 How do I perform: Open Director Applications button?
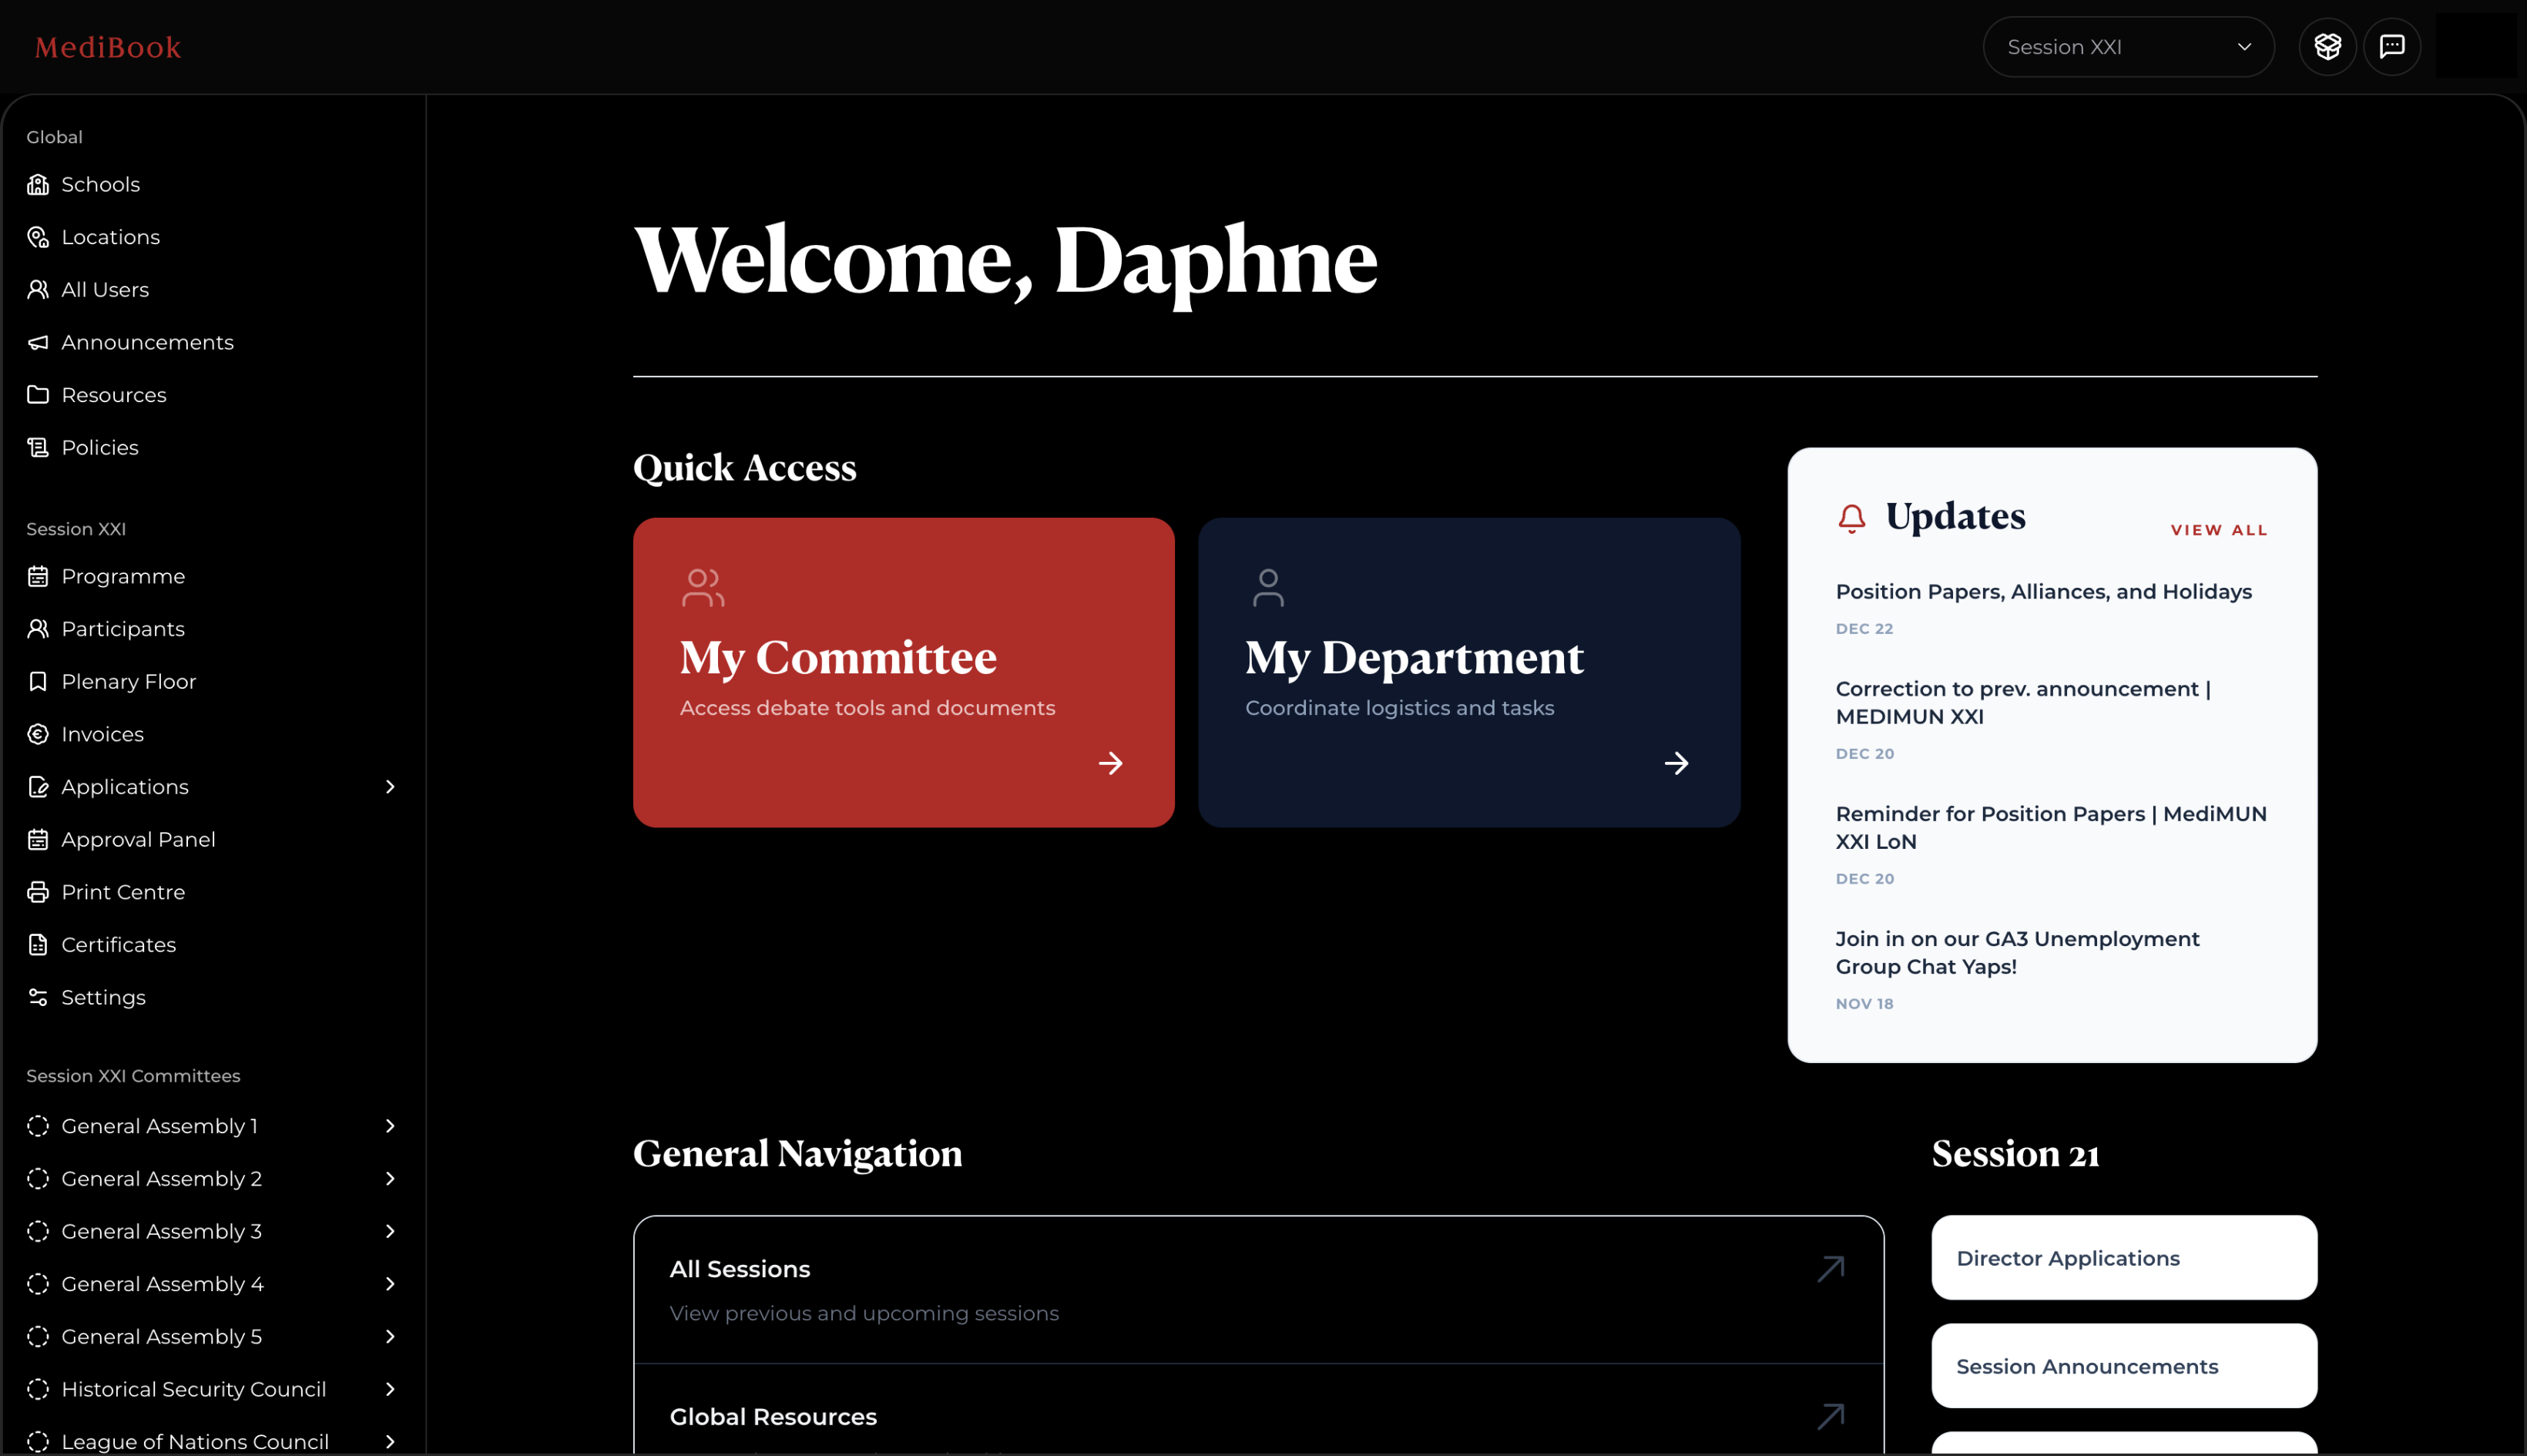click(x=2123, y=1258)
